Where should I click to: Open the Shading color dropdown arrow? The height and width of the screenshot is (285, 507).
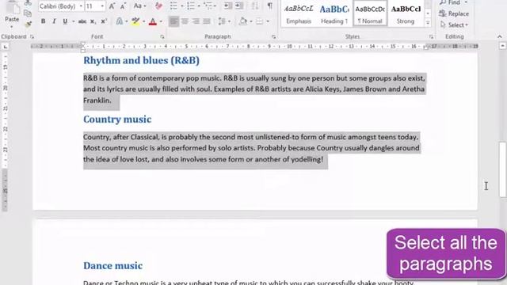coord(251,21)
